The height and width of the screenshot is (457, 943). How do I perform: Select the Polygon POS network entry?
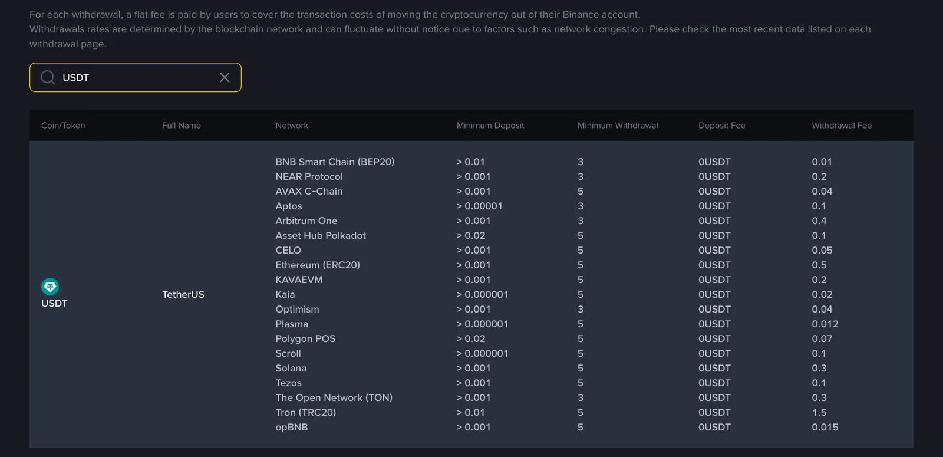tap(305, 338)
